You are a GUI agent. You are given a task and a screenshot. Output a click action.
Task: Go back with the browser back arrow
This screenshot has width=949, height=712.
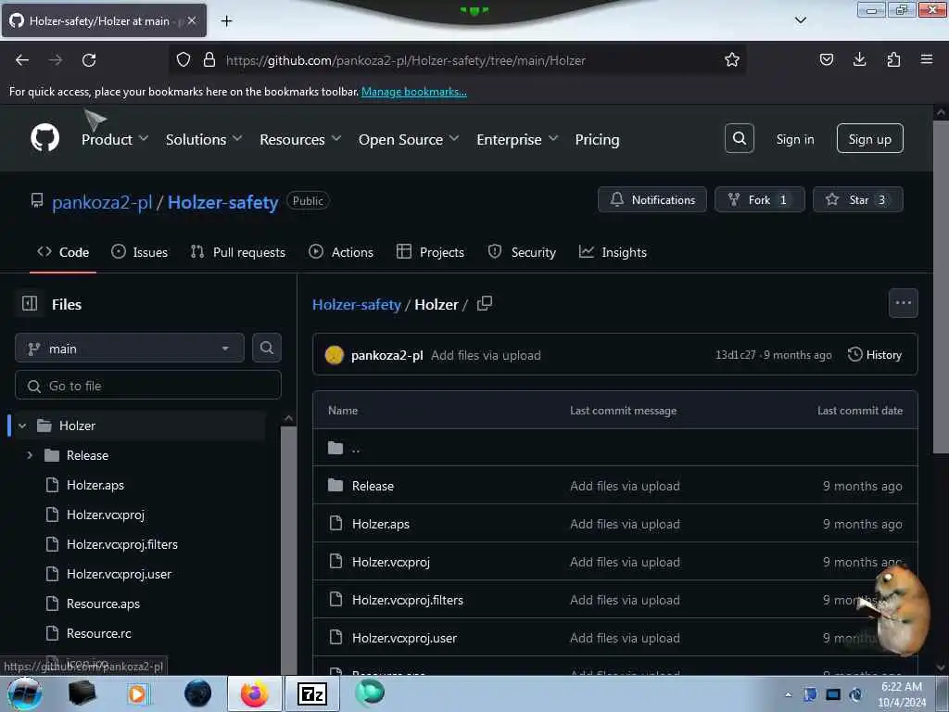coord(22,60)
